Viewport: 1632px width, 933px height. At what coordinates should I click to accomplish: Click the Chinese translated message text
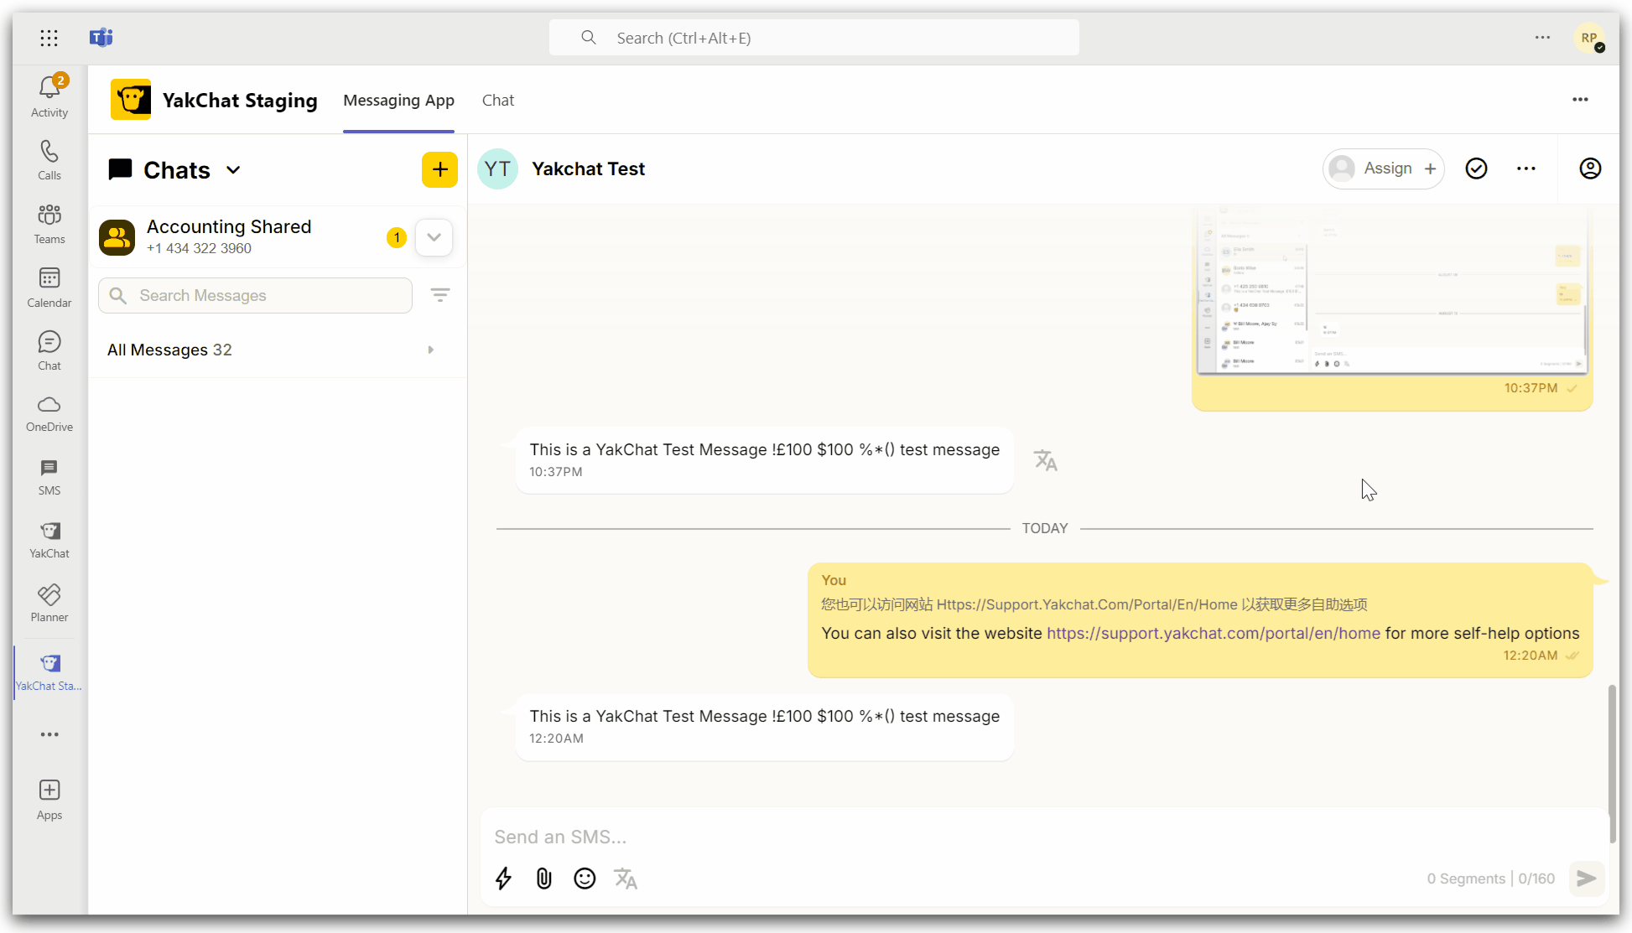1094,604
